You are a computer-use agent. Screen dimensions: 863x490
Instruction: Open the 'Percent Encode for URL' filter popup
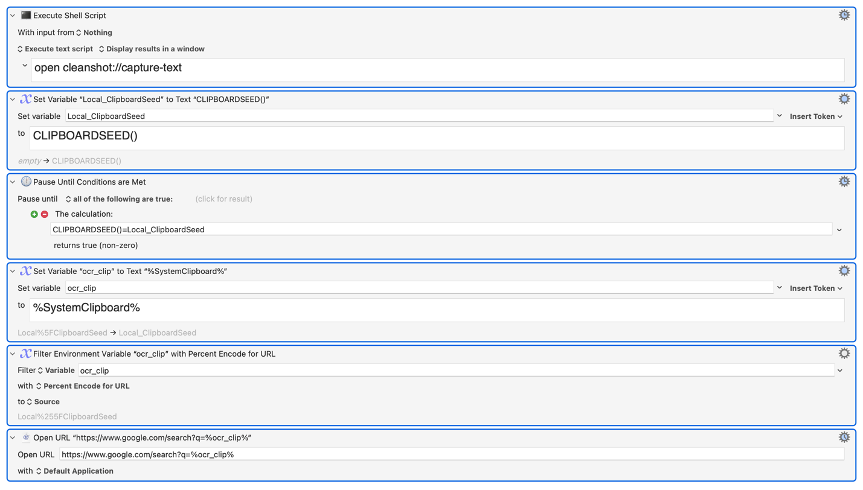point(83,386)
